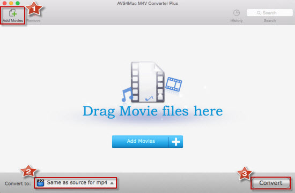Image resolution: width=295 pixels, height=193 pixels.
Task: Maximize window with the green button
Action: [18, 3]
